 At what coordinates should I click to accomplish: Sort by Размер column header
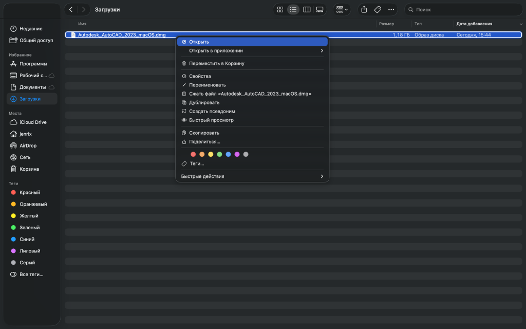pyautogui.click(x=386, y=24)
